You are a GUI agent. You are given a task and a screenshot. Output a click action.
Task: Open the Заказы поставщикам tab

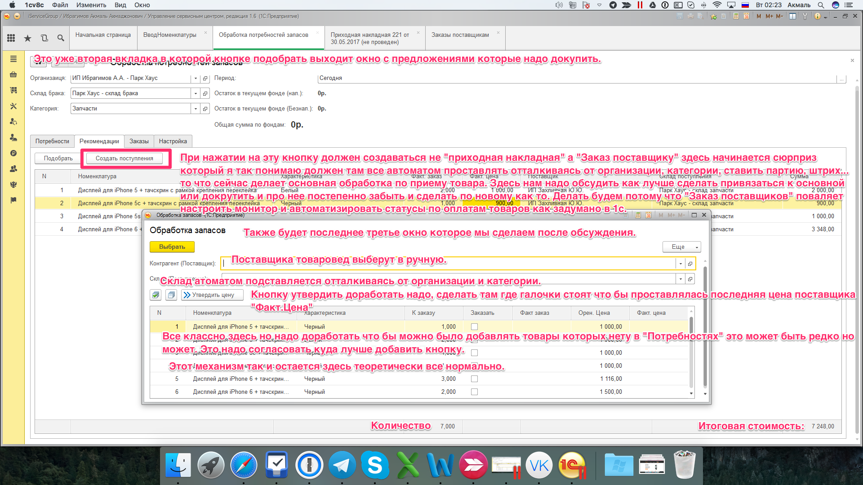[x=460, y=35]
